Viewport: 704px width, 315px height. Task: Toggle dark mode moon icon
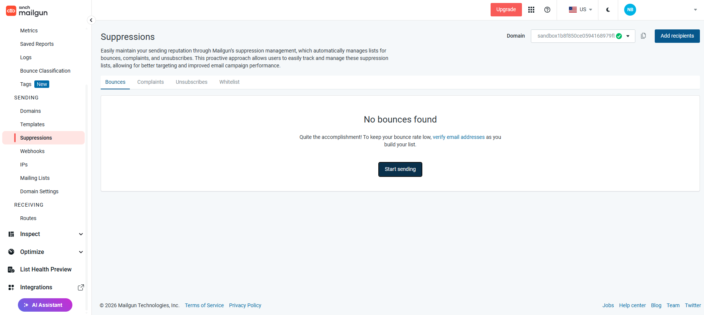click(x=608, y=10)
